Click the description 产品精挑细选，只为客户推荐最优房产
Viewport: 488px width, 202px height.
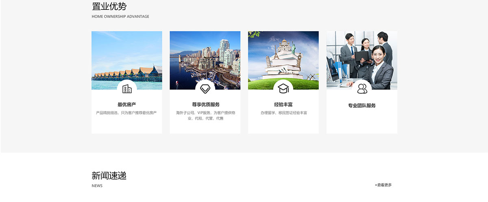[126, 113]
